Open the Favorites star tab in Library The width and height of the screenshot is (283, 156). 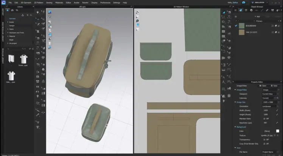[8, 11]
